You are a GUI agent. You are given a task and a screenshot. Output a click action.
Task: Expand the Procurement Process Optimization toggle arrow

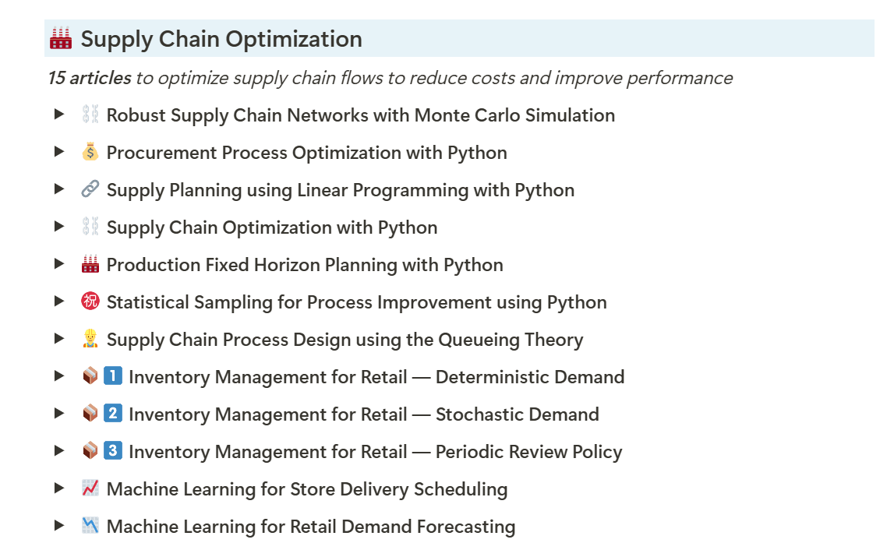click(59, 152)
